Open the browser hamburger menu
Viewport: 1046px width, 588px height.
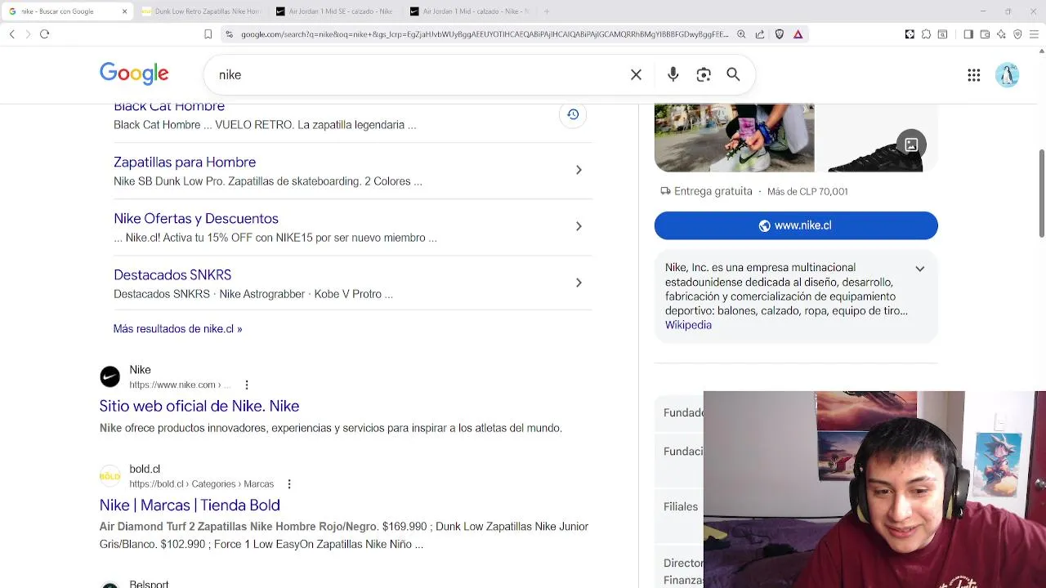pos(1034,34)
